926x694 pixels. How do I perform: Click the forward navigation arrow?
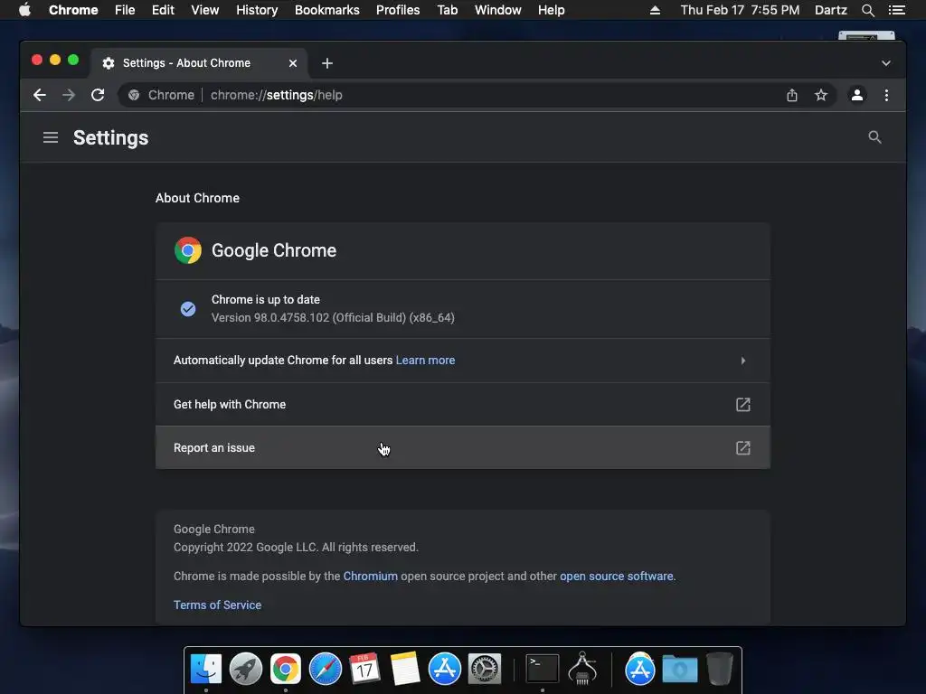coord(69,95)
